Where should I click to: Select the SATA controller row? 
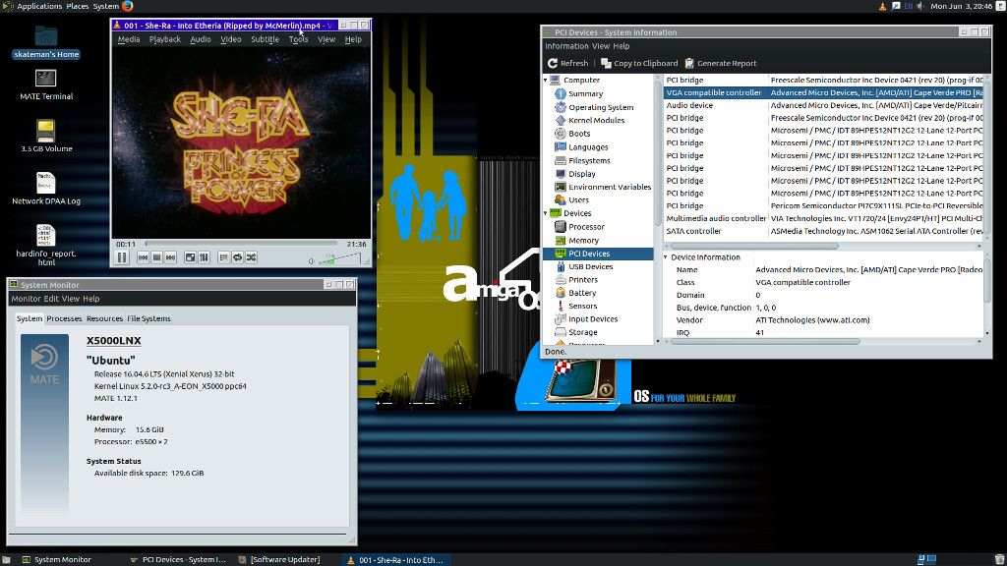(823, 231)
